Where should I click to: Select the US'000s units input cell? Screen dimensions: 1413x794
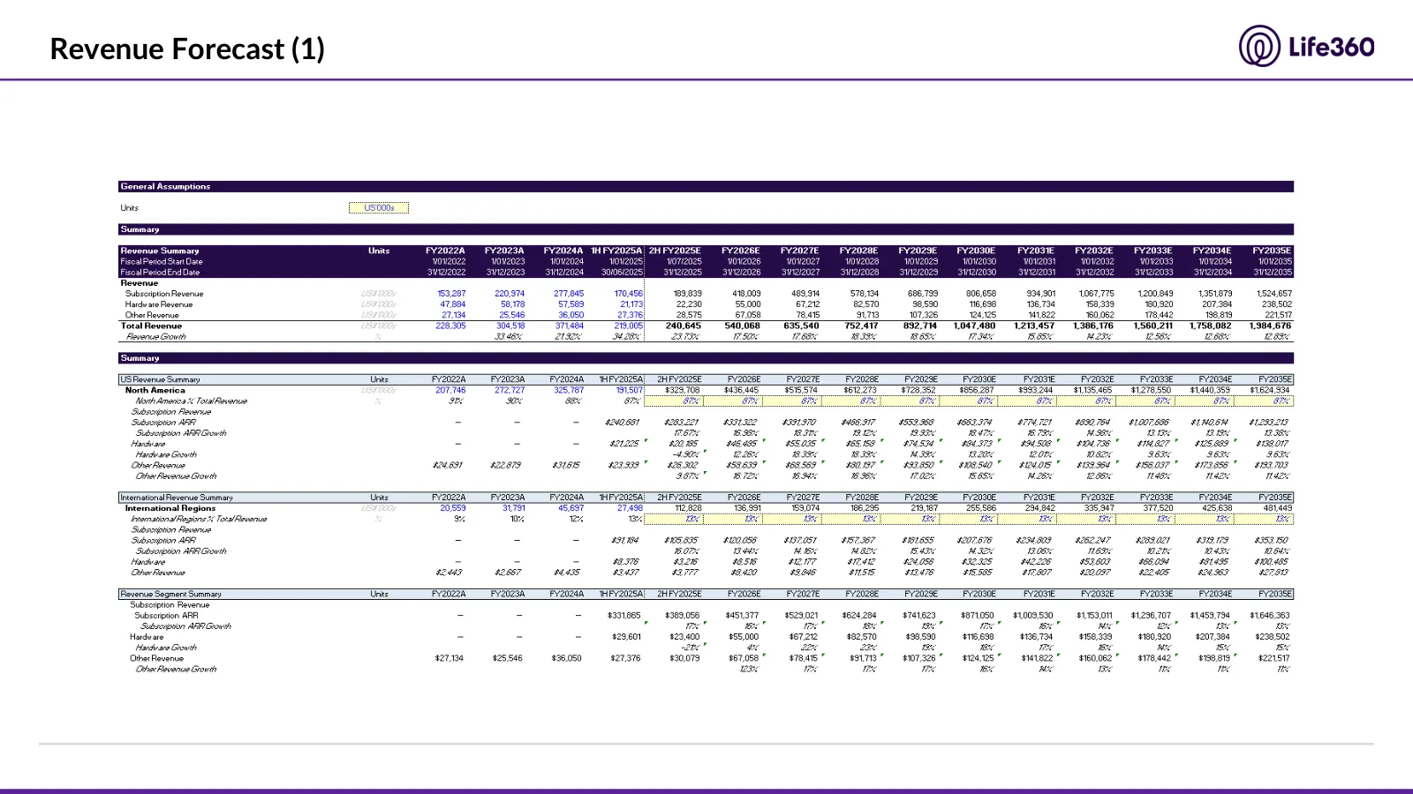pos(379,208)
